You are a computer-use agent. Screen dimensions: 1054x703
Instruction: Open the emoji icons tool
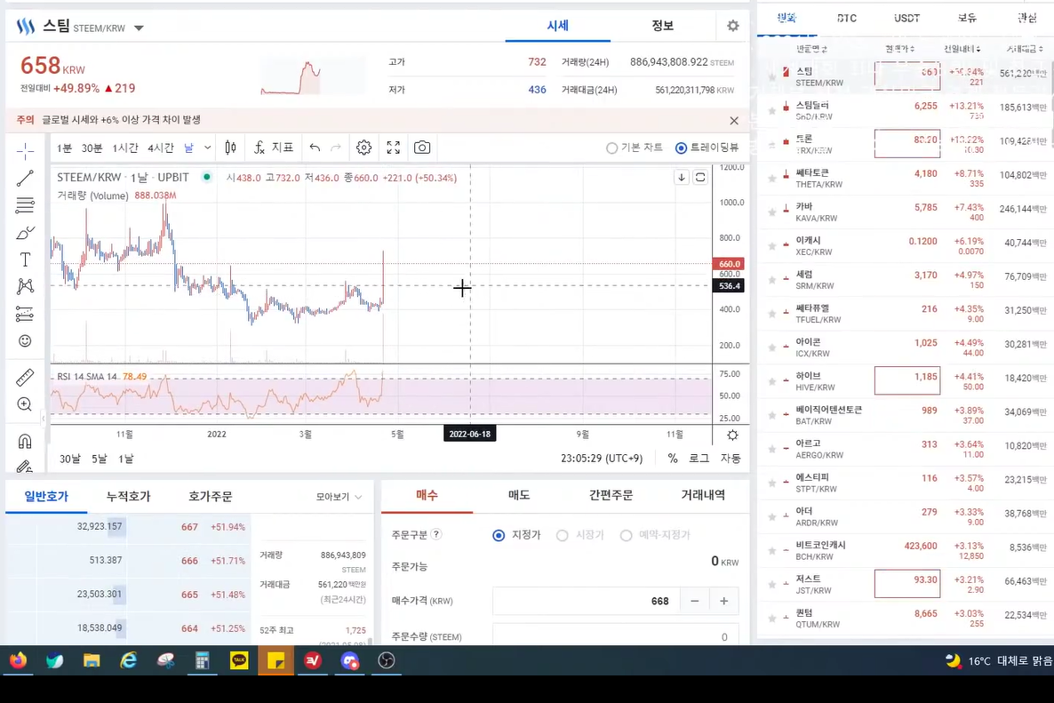(x=25, y=340)
